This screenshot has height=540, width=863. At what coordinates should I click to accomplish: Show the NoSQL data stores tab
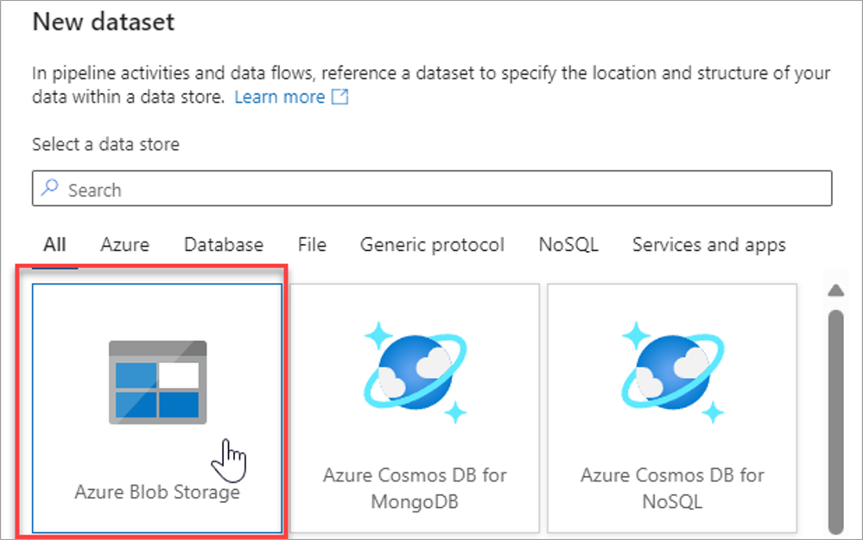pyautogui.click(x=568, y=245)
